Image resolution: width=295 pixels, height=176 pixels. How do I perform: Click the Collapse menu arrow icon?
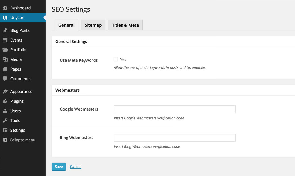pos(5,140)
